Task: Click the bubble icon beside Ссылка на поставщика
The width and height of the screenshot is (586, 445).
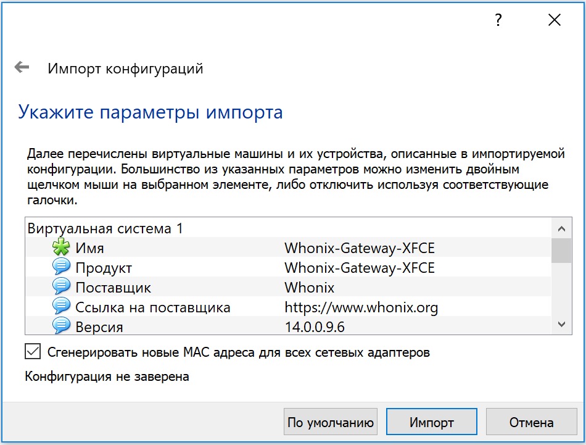Action: pos(61,306)
